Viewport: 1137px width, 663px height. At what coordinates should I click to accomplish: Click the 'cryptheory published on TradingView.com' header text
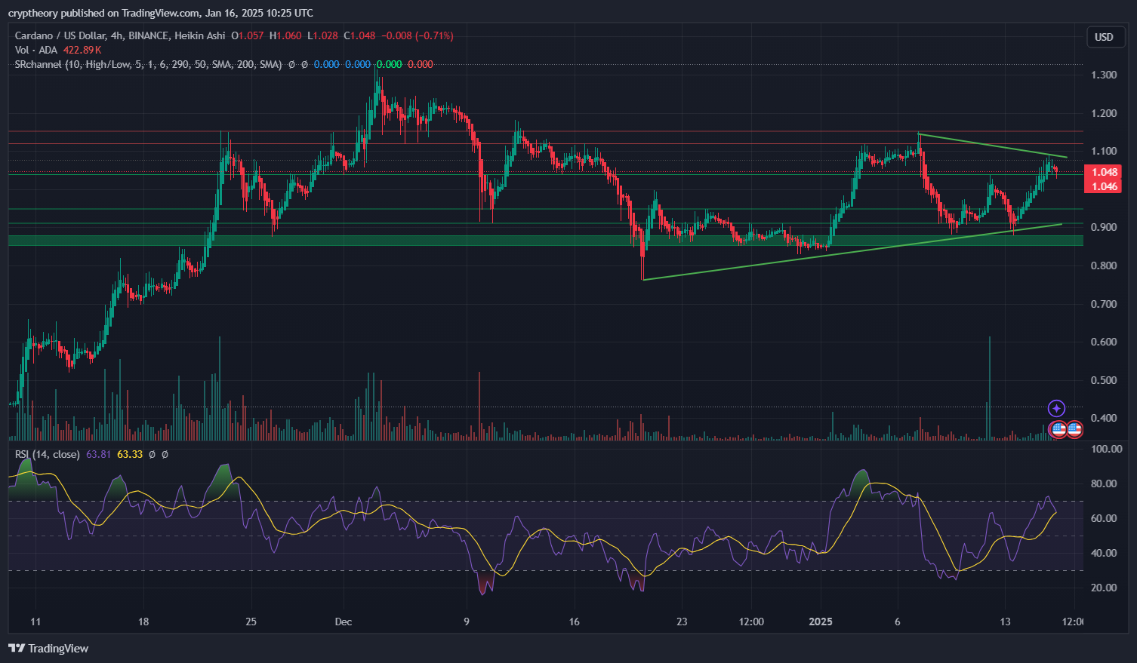click(x=104, y=13)
